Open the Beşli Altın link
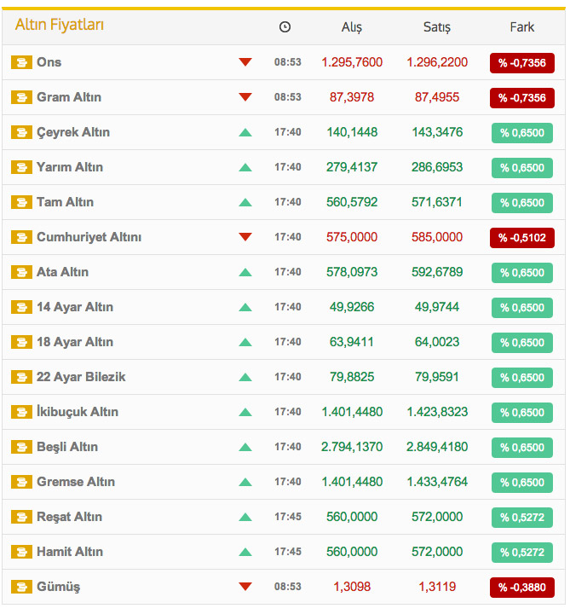 (67, 447)
